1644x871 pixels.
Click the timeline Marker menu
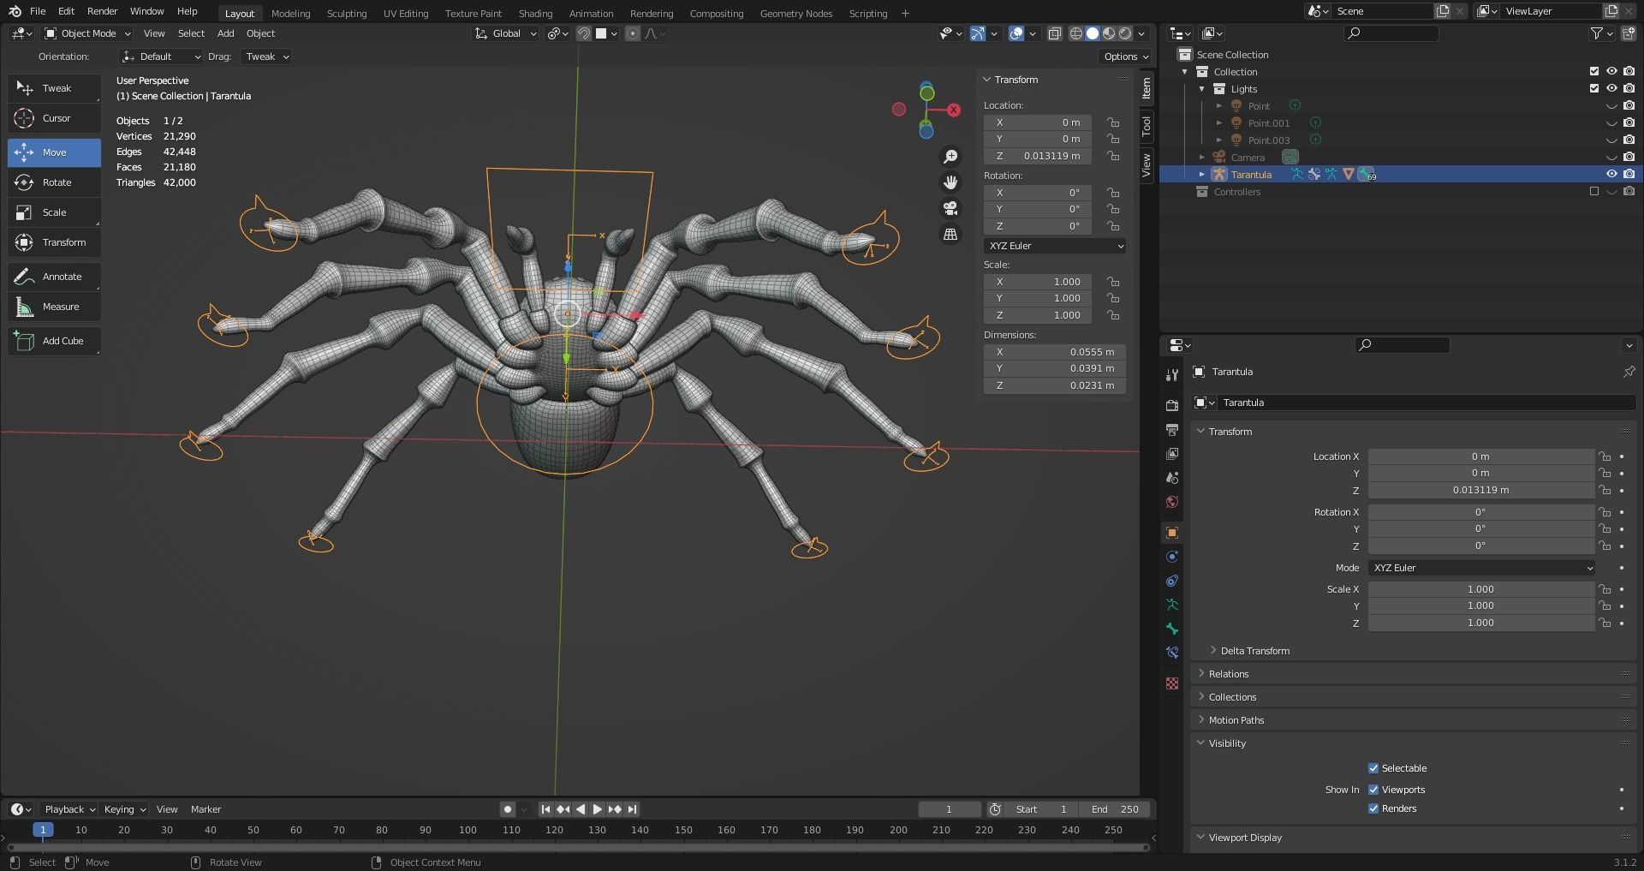205,809
